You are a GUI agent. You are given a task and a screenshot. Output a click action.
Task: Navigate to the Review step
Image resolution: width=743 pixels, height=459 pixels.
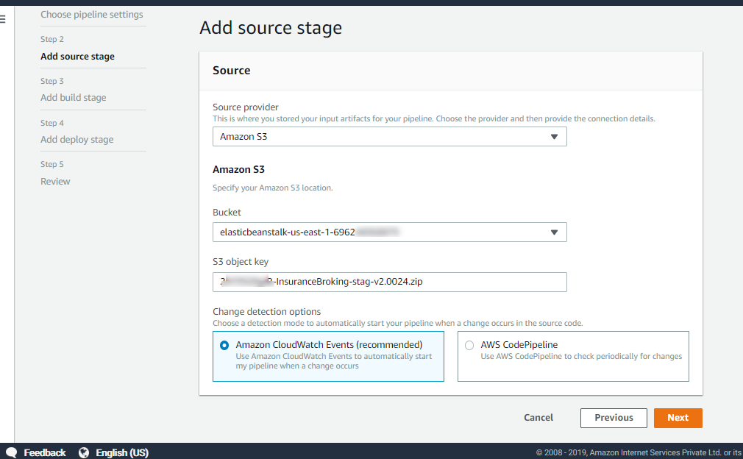click(x=55, y=182)
